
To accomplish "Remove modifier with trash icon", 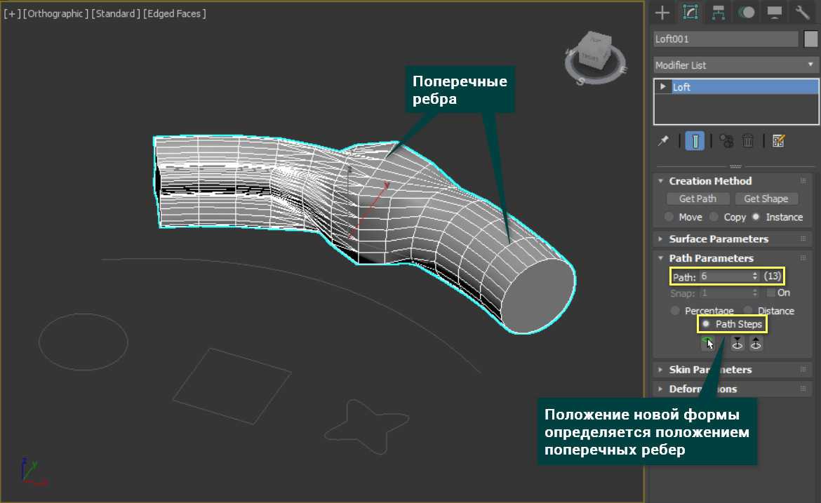I will click(748, 141).
